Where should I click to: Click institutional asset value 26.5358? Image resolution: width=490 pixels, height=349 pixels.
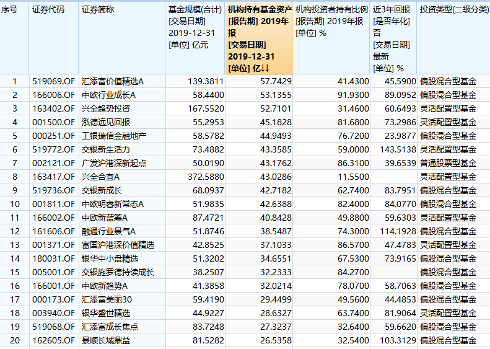click(x=276, y=340)
